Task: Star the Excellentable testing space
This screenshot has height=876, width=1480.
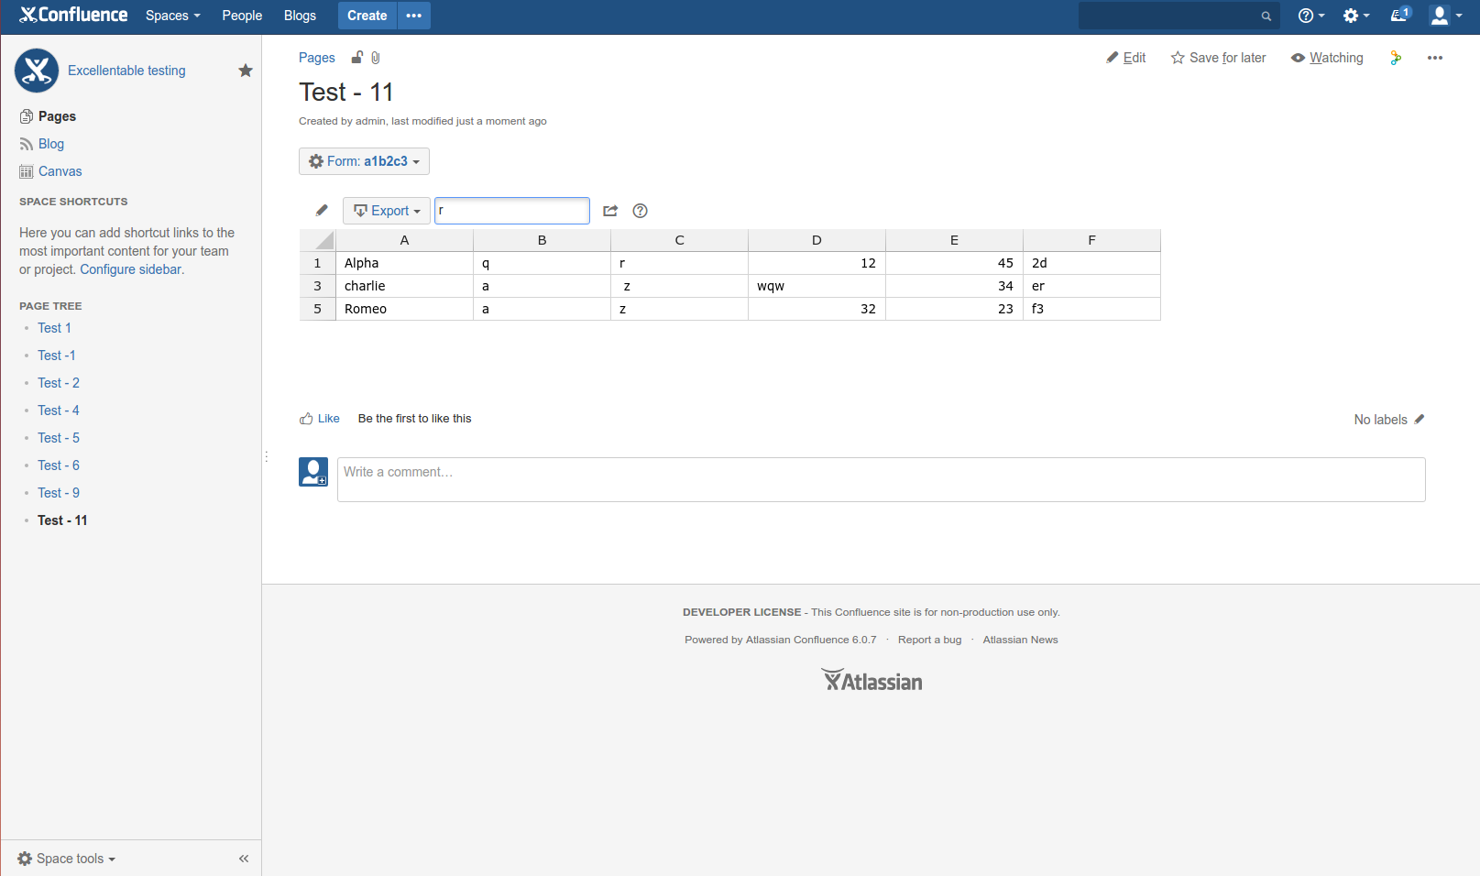Action: click(245, 70)
